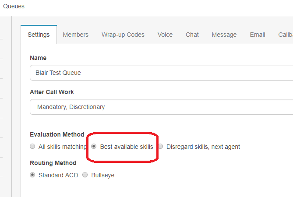Switch to the Message tab
Screen dimensions: 293x197
224,35
